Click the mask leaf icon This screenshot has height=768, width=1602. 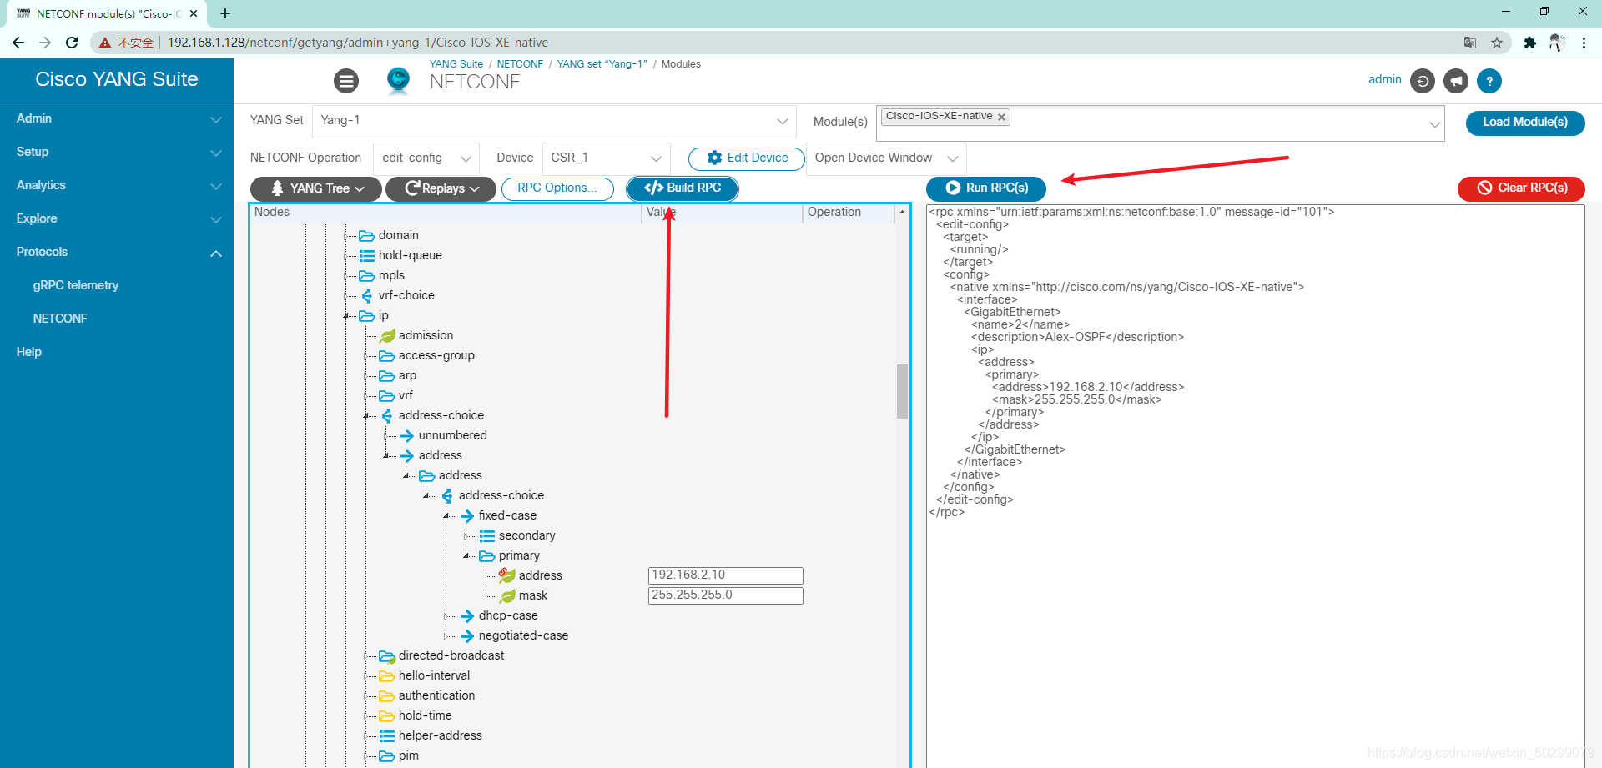(x=507, y=596)
